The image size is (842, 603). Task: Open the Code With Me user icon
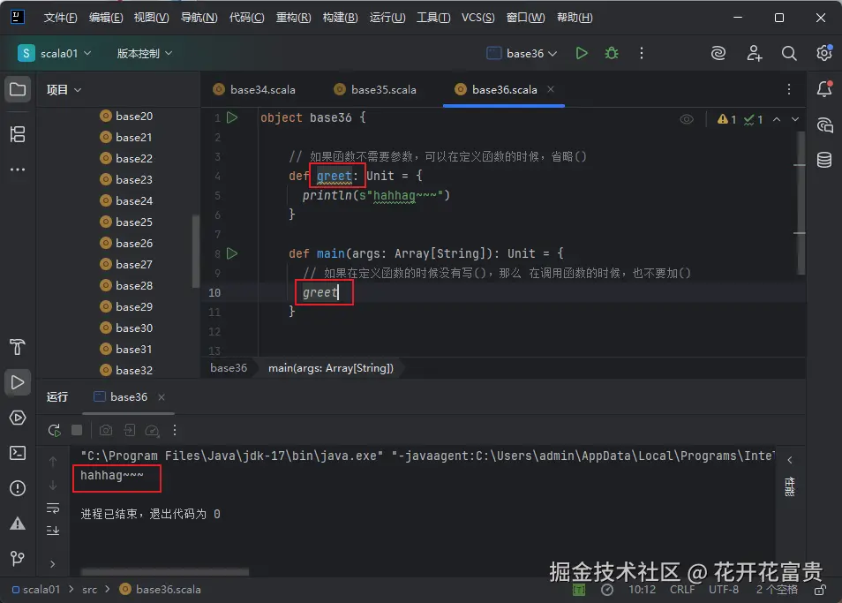[x=754, y=53]
